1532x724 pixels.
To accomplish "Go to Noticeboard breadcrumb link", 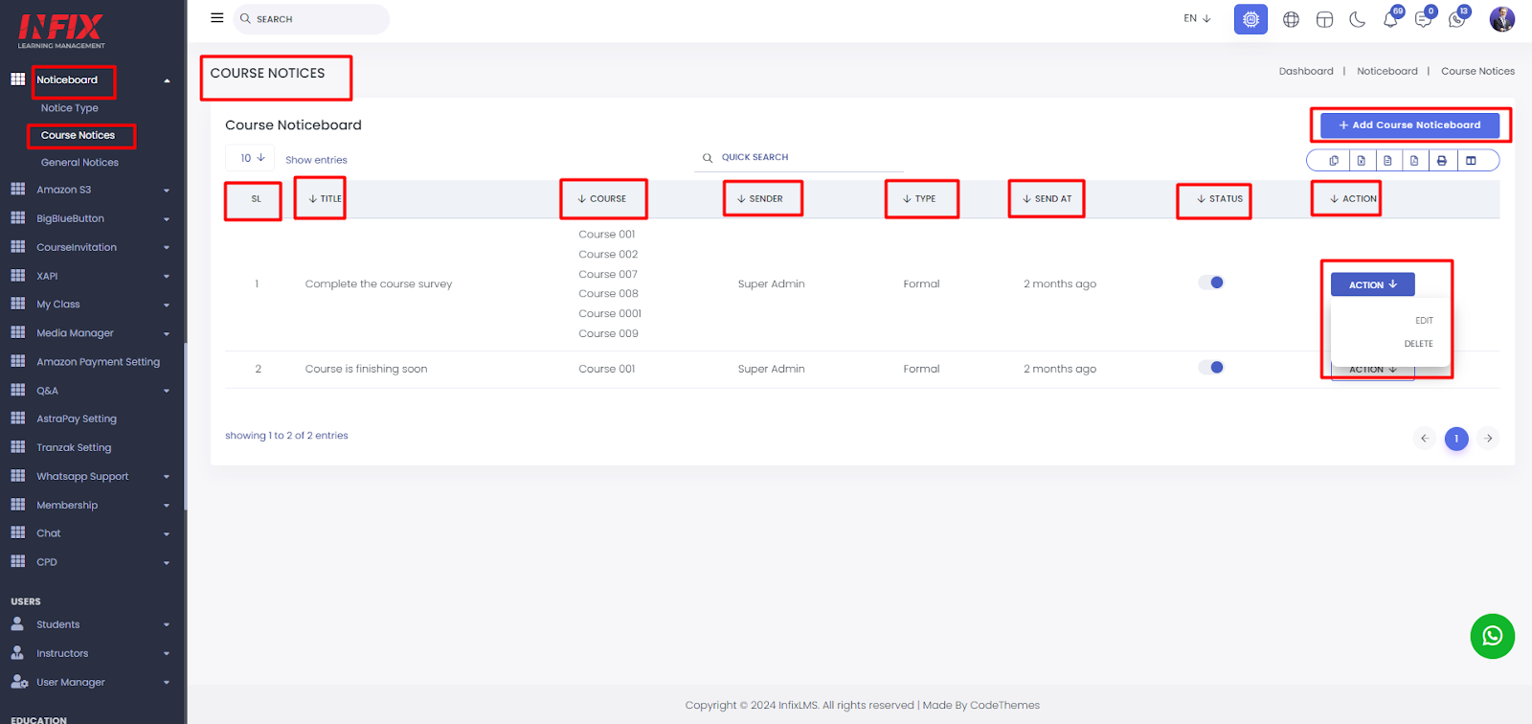I will pos(1386,71).
